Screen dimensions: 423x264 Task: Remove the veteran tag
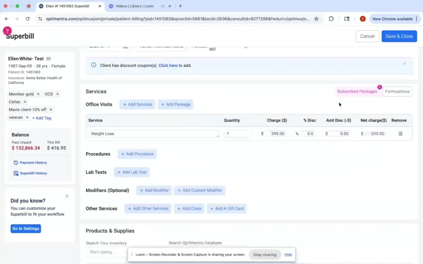click(x=27, y=118)
